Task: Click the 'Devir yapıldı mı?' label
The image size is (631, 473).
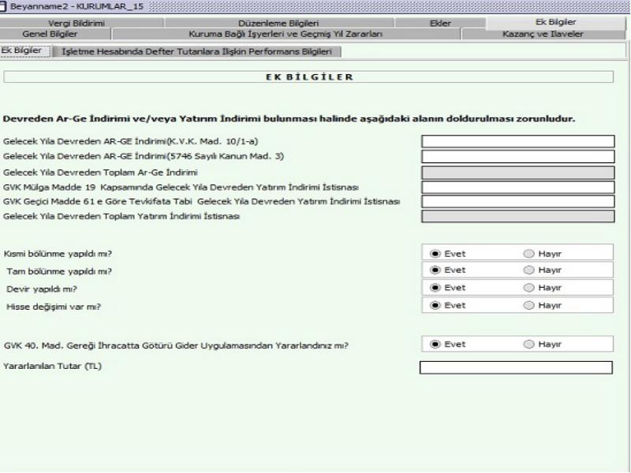Action: [x=42, y=289]
